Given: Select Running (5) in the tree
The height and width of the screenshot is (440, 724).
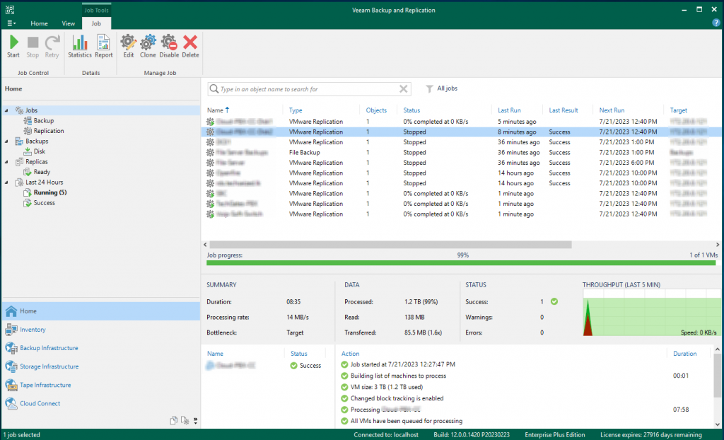Looking at the screenshot, I should pyautogui.click(x=49, y=192).
